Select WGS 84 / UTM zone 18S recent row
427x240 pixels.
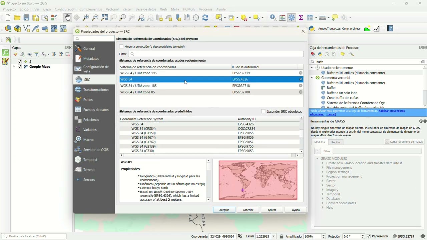(x=211, y=86)
